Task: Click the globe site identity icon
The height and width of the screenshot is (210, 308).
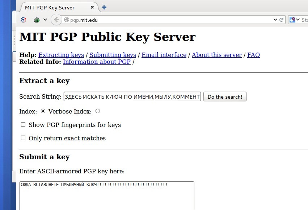Action: 67,20
